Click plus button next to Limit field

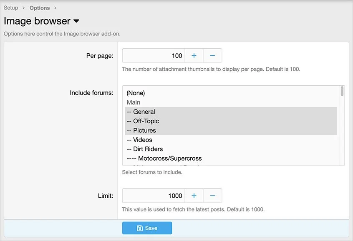tap(194, 196)
